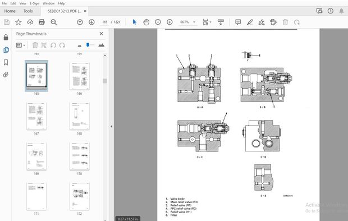
Task: Open the Bookmarks sidebar icon
Action: (6, 62)
